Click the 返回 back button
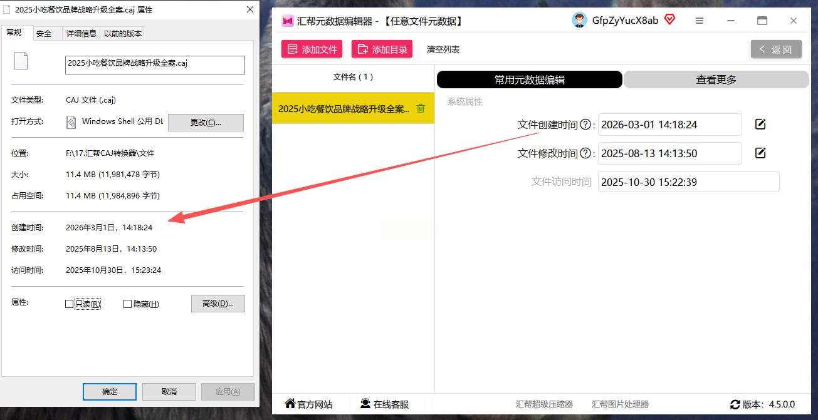 click(x=776, y=49)
